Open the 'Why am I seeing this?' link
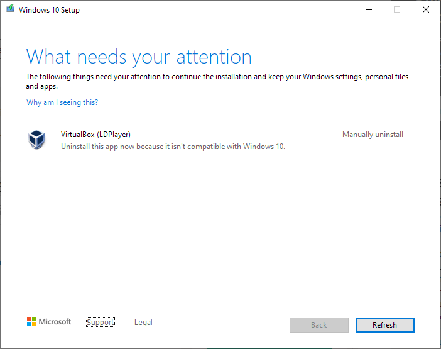Screen dimensions: 441x349 (x=62, y=102)
